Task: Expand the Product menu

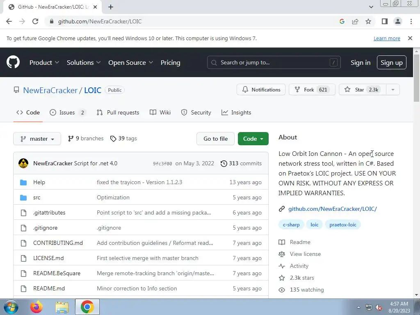Action: [44, 62]
